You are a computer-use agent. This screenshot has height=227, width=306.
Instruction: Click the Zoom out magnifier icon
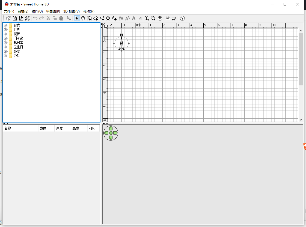153,18
